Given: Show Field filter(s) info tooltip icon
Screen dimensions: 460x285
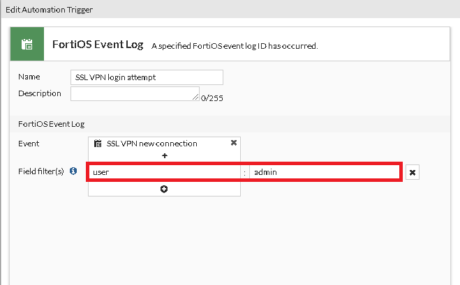Looking at the screenshot, I should coord(73,171).
